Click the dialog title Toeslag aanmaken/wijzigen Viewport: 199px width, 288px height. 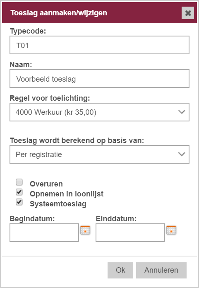click(x=59, y=13)
